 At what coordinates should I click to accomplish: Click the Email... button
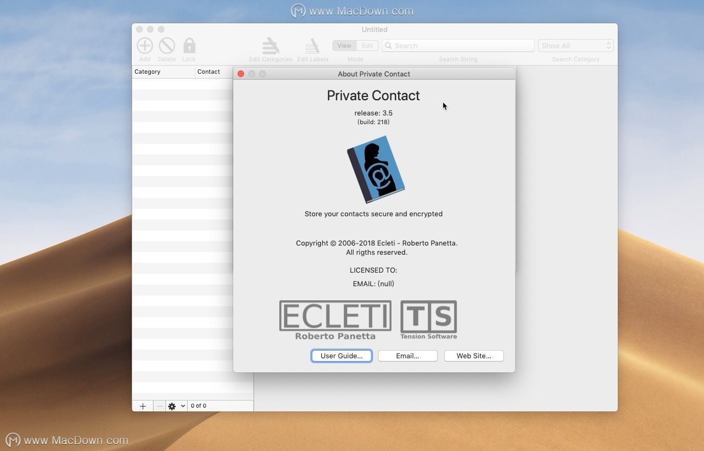[407, 356]
